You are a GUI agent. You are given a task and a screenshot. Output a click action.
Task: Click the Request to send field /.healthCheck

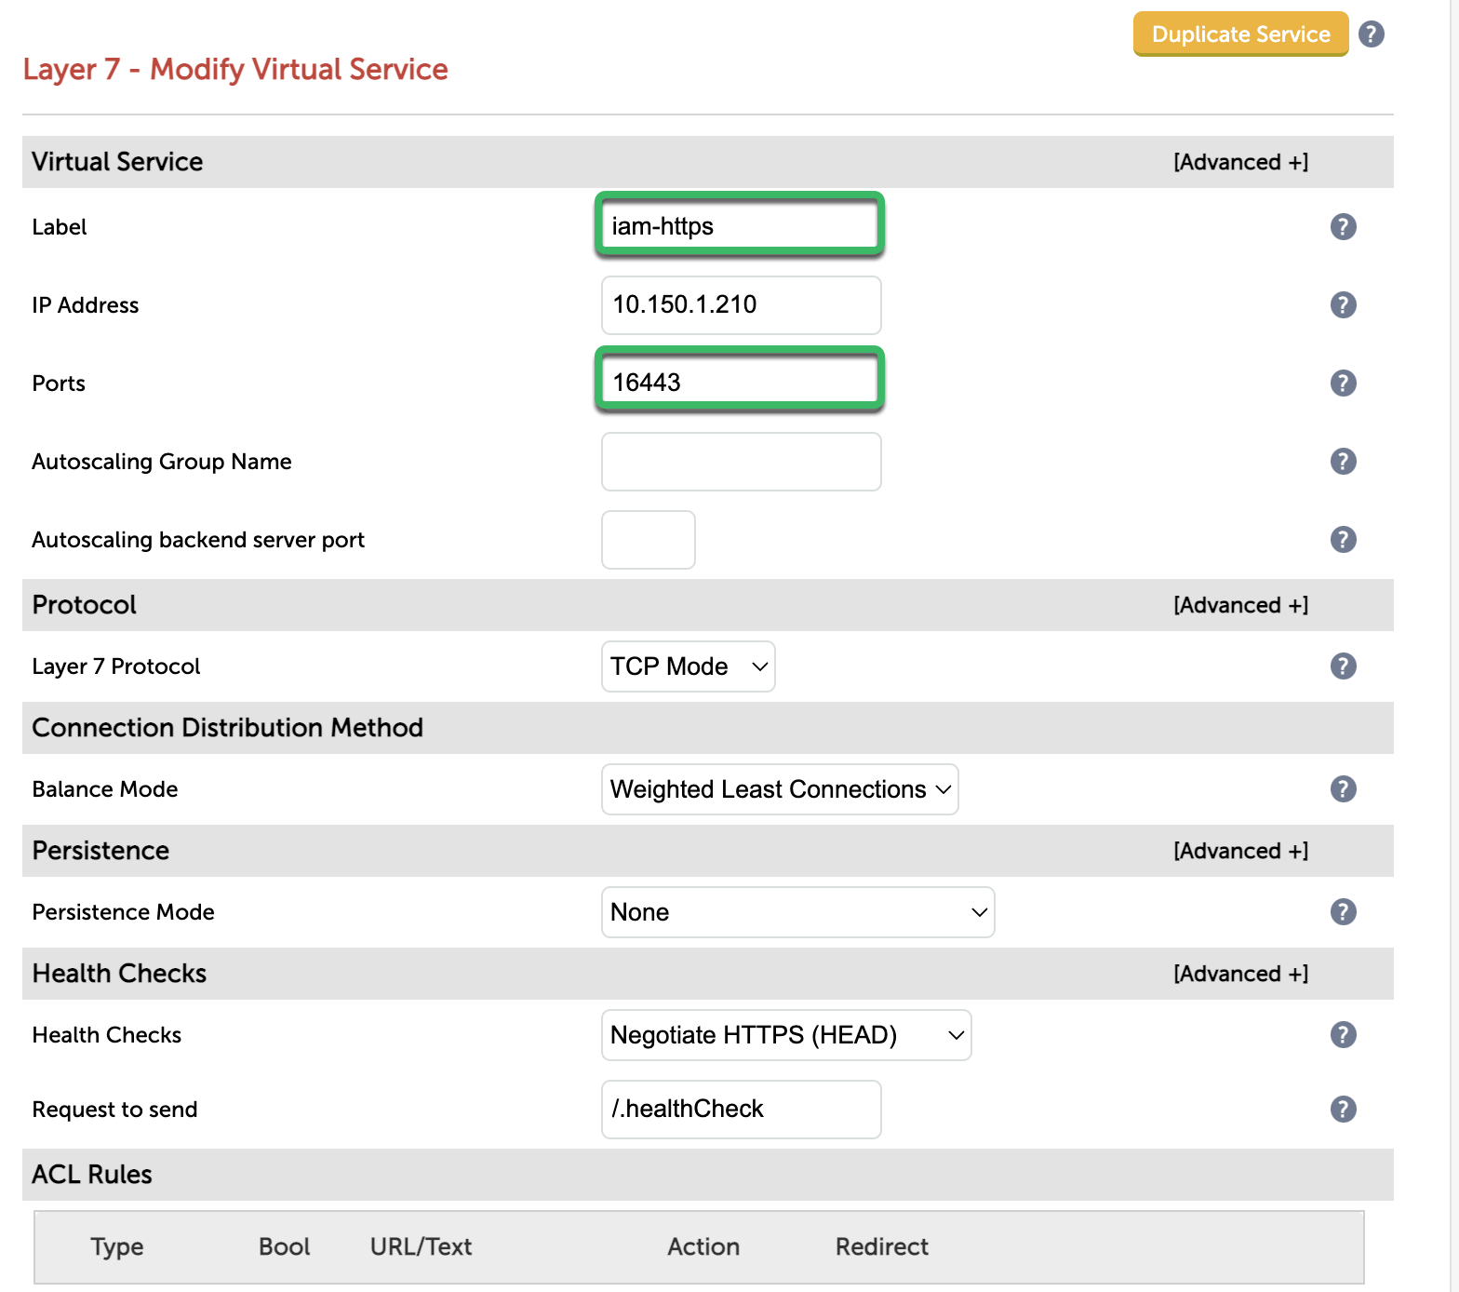point(742,1110)
